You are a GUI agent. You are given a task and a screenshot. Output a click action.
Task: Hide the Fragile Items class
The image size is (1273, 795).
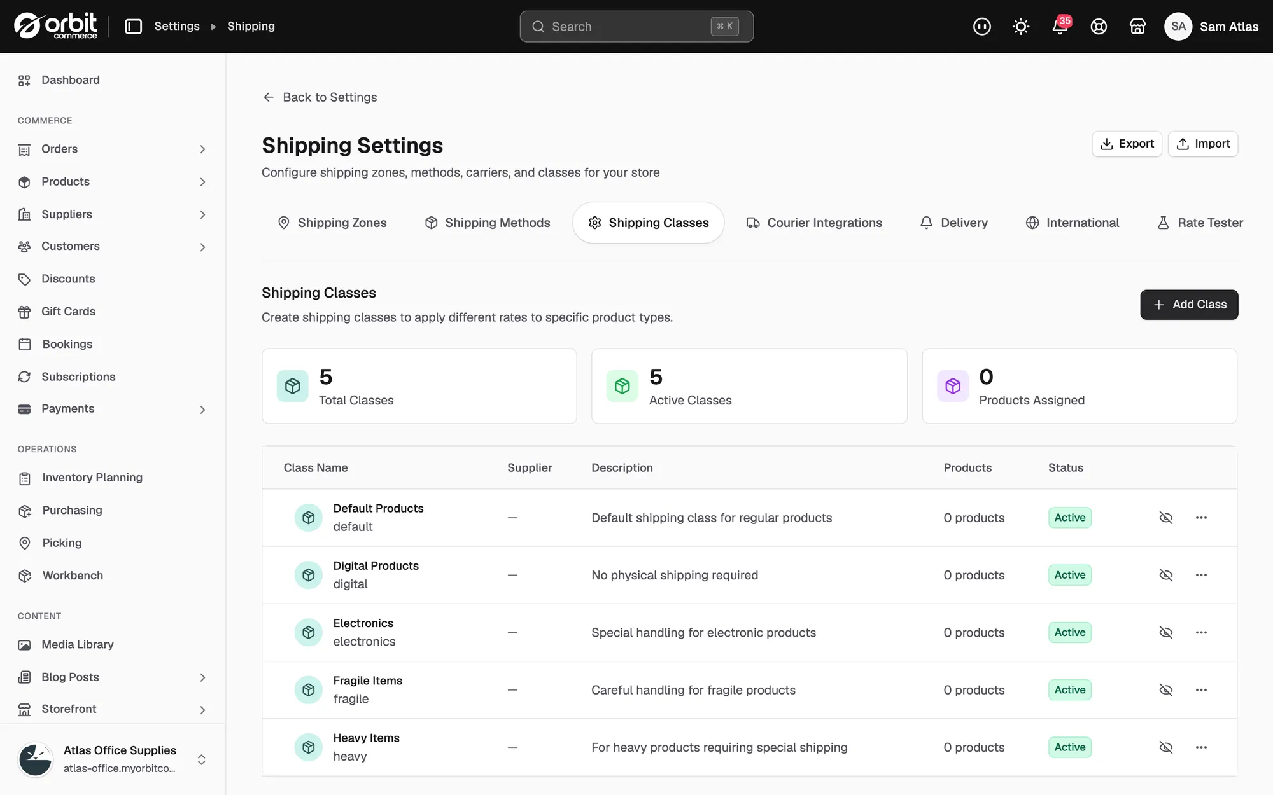(x=1165, y=690)
